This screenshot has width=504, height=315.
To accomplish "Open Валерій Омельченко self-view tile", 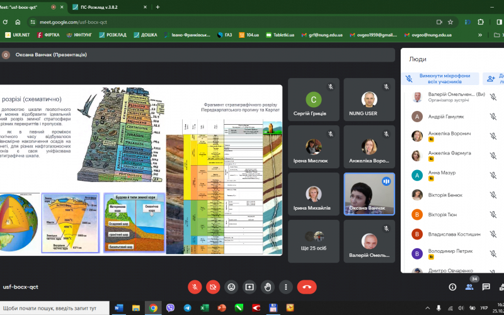I will (x=369, y=241).
